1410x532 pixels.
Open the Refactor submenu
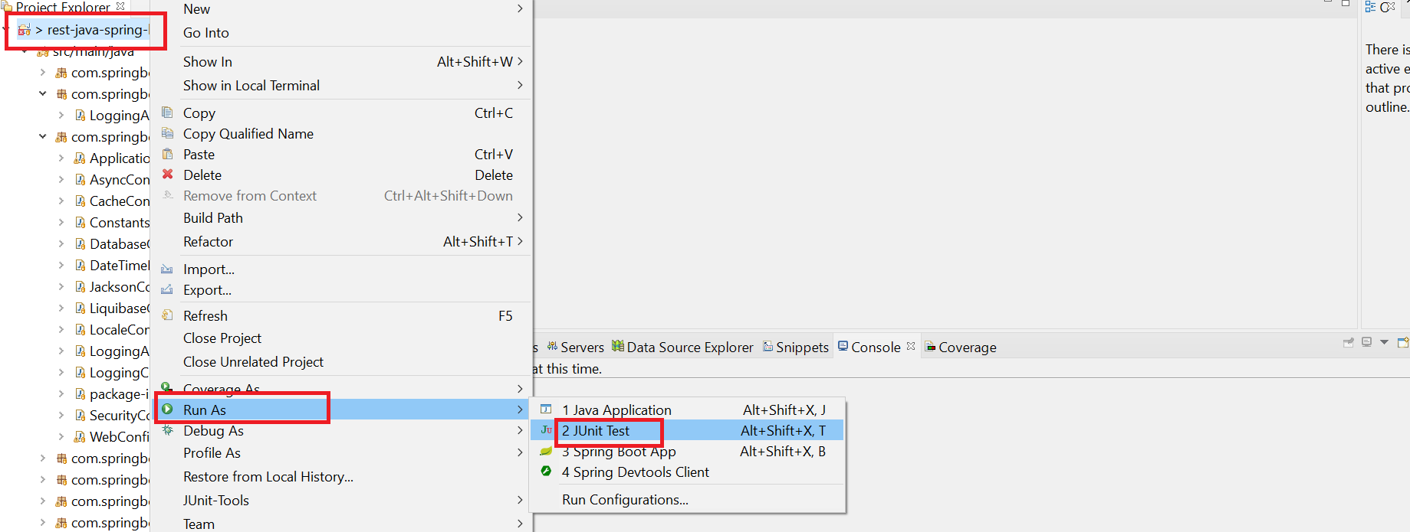tap(342, 241)
